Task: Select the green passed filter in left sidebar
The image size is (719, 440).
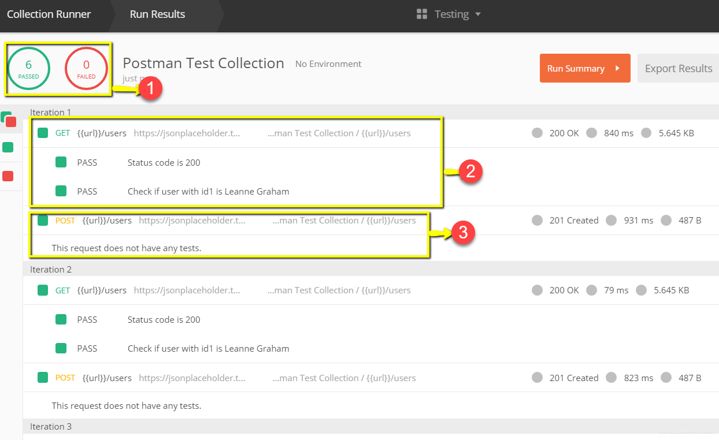Action: [8, 147]
